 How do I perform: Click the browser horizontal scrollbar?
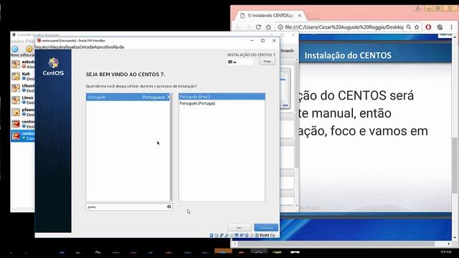pyautogui.click(x=336, y=244)
